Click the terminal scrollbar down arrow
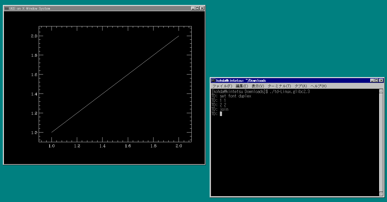This screenshot has width=387, height=202. (x=381, y=194)
